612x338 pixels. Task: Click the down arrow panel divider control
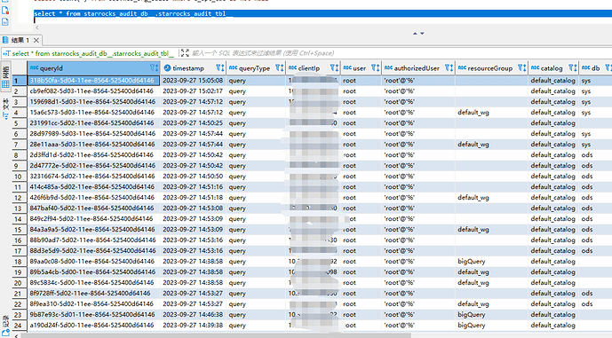tap(422, 34)
